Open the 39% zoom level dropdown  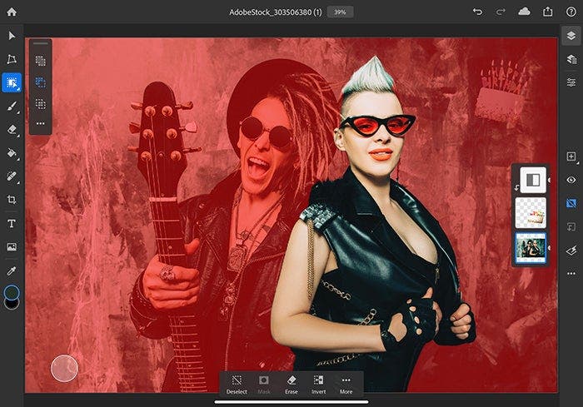pyautogui.click(x=340, y=12)
